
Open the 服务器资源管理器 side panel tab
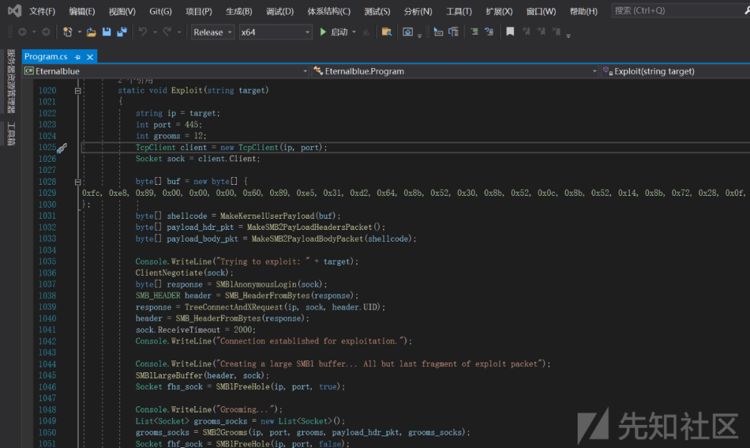pos(11,81)
